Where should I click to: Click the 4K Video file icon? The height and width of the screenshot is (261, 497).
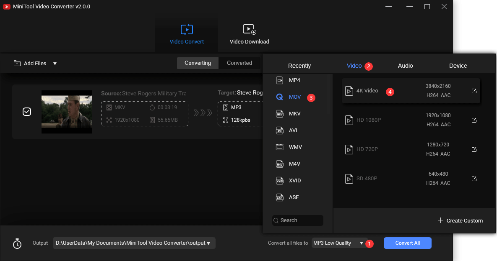[x=349, y=91]
